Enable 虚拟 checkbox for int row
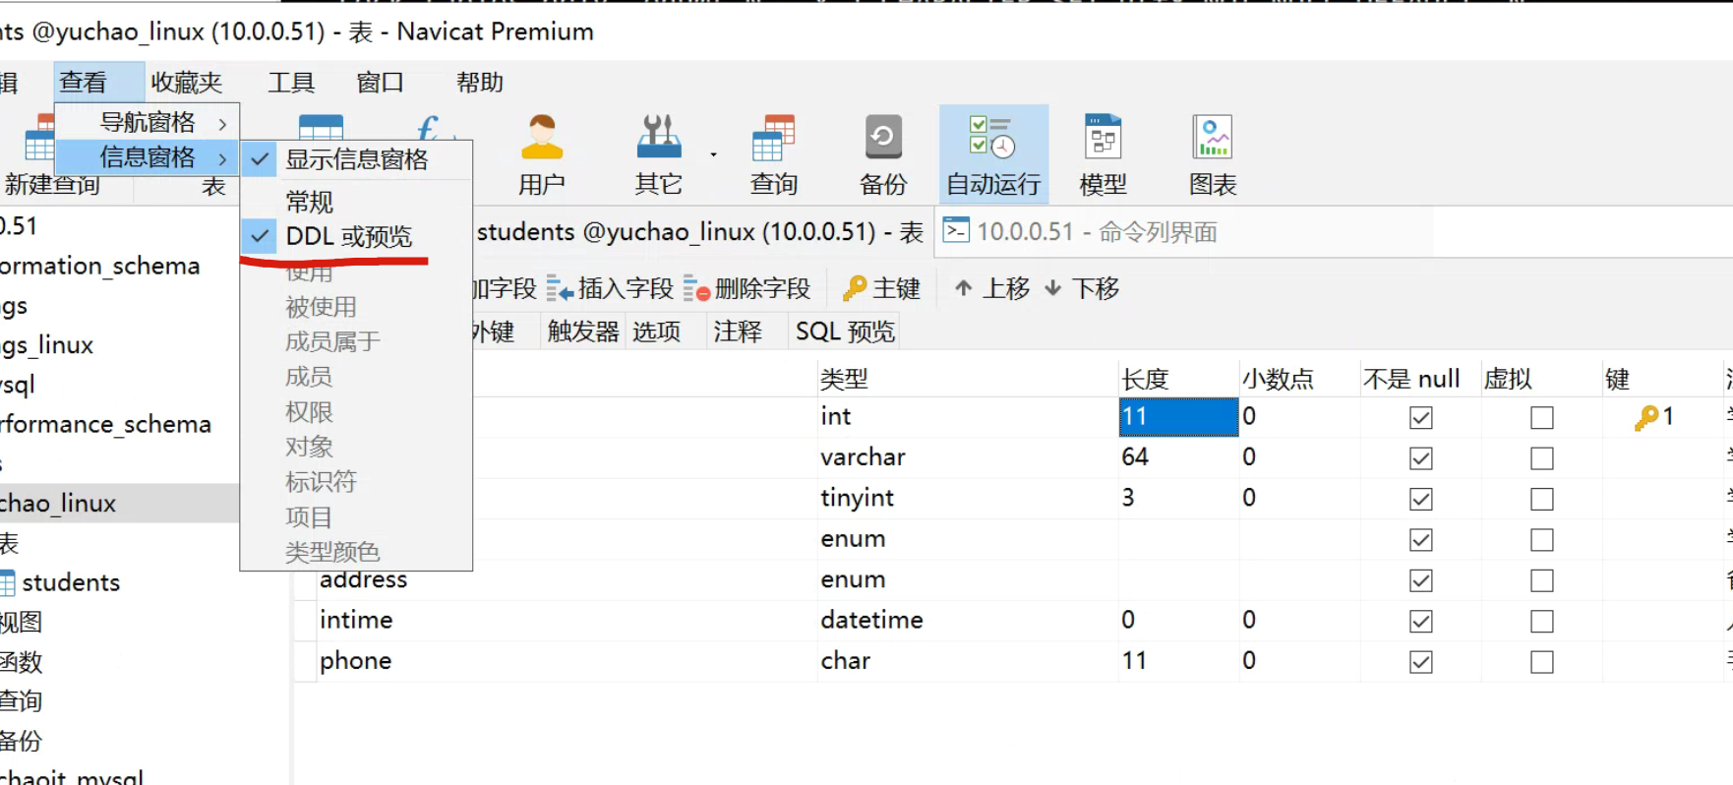 [1541, 418]
